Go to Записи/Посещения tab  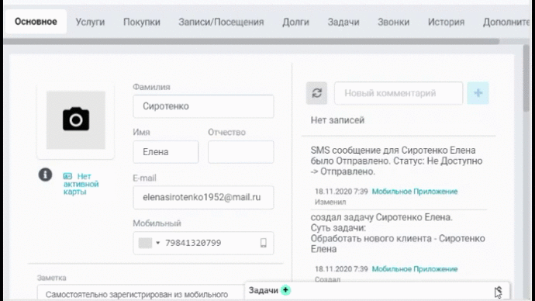(x=221, y=22)
